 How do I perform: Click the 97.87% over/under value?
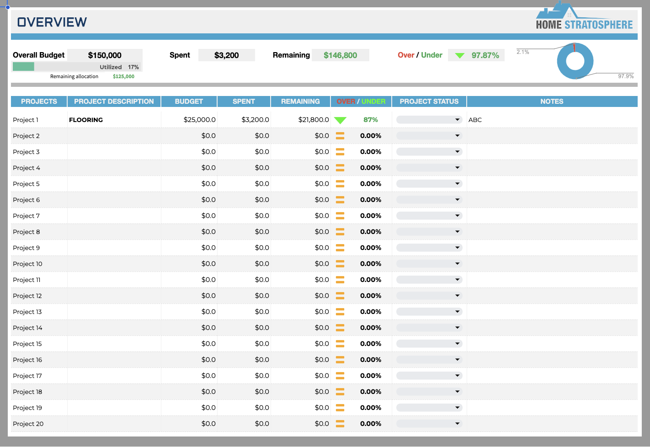tap(485, 55)
